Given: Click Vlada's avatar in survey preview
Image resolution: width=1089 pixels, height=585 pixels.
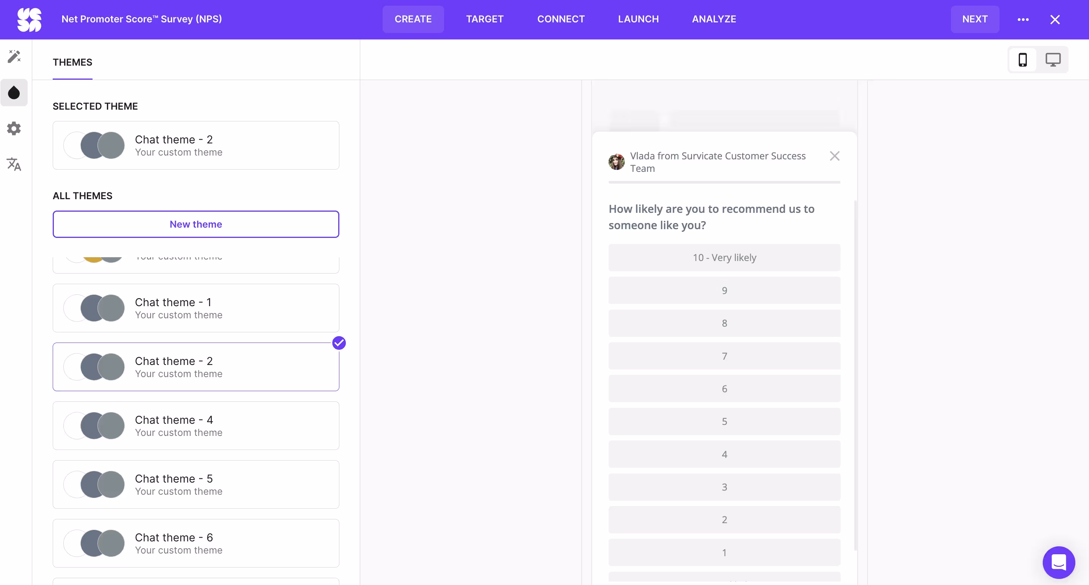Looking at the screenshot, I should [617, 162].
